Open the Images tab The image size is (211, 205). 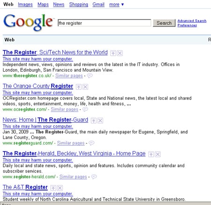point(25,4)
